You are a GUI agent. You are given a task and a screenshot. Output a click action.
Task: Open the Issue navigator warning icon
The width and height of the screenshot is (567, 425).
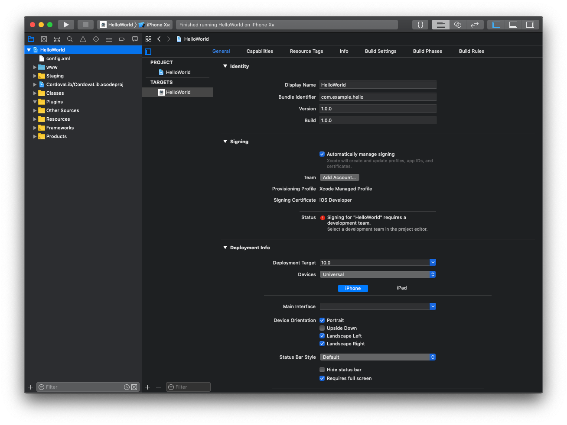[x=83, y=39]
